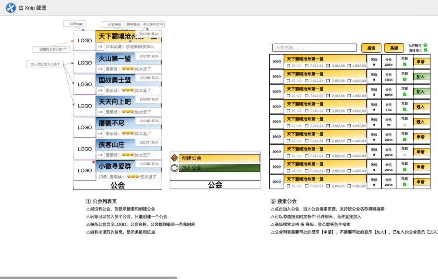Check the 7,549,33 box in the 6084-member row

(x=307, y=96)
